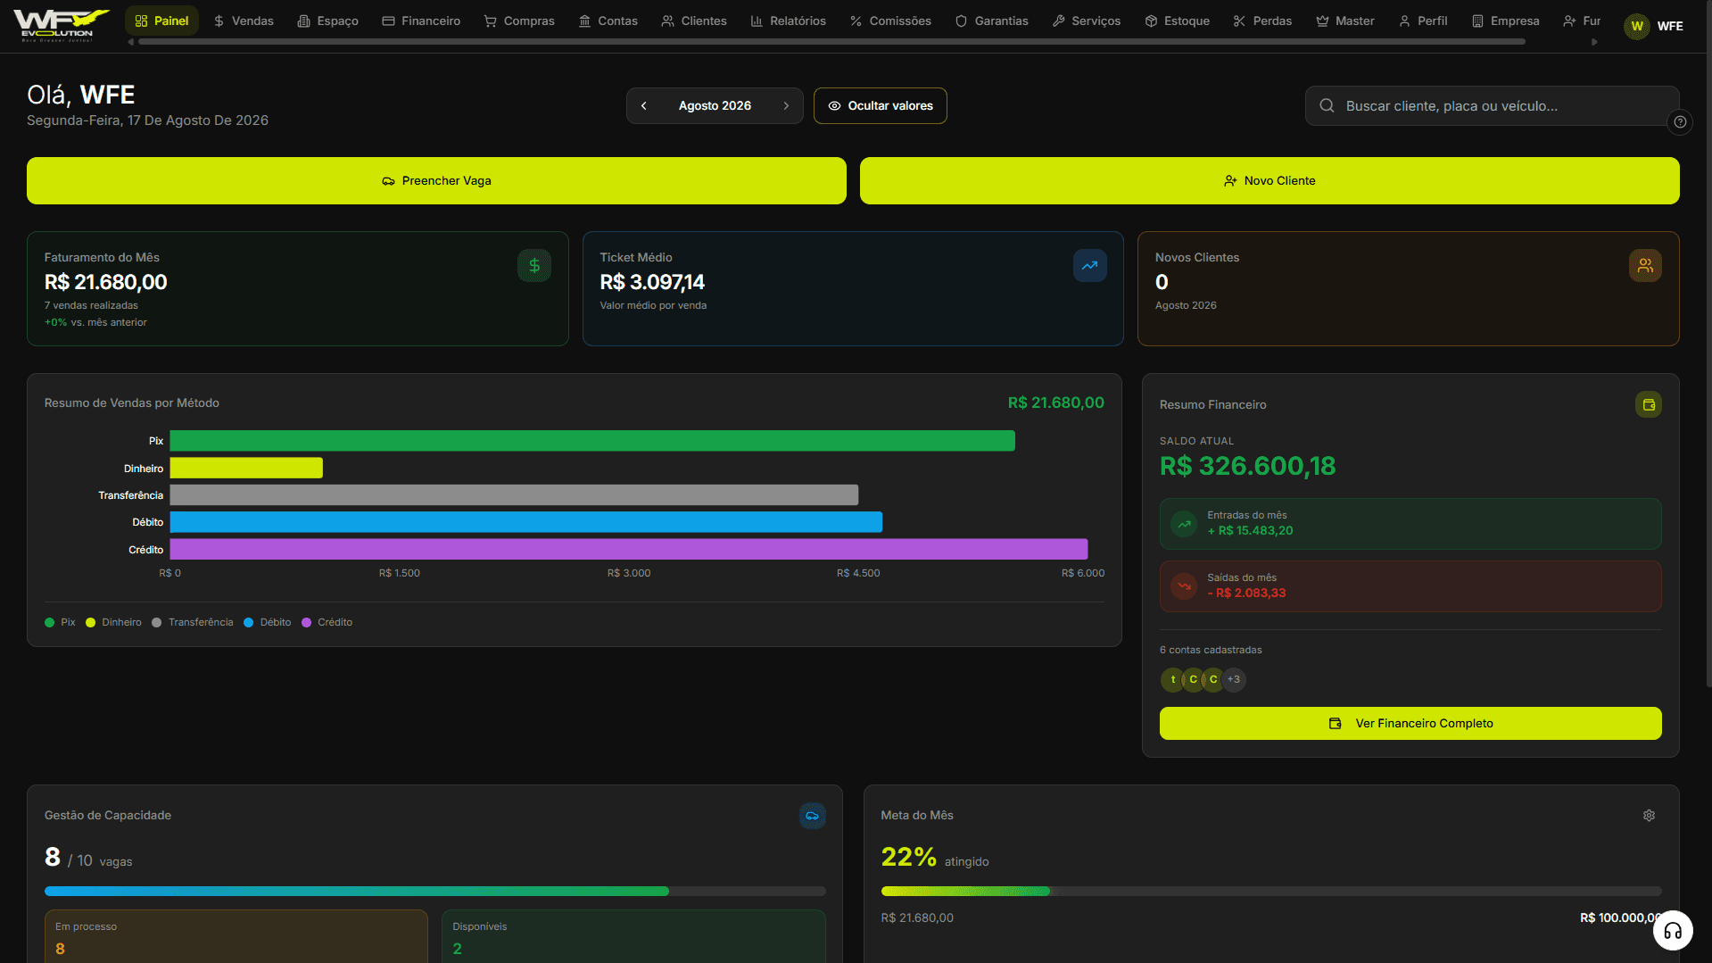Open Relatórios in top navigation
This screenshot has height=963, width=1712.
tap(788, 21)
